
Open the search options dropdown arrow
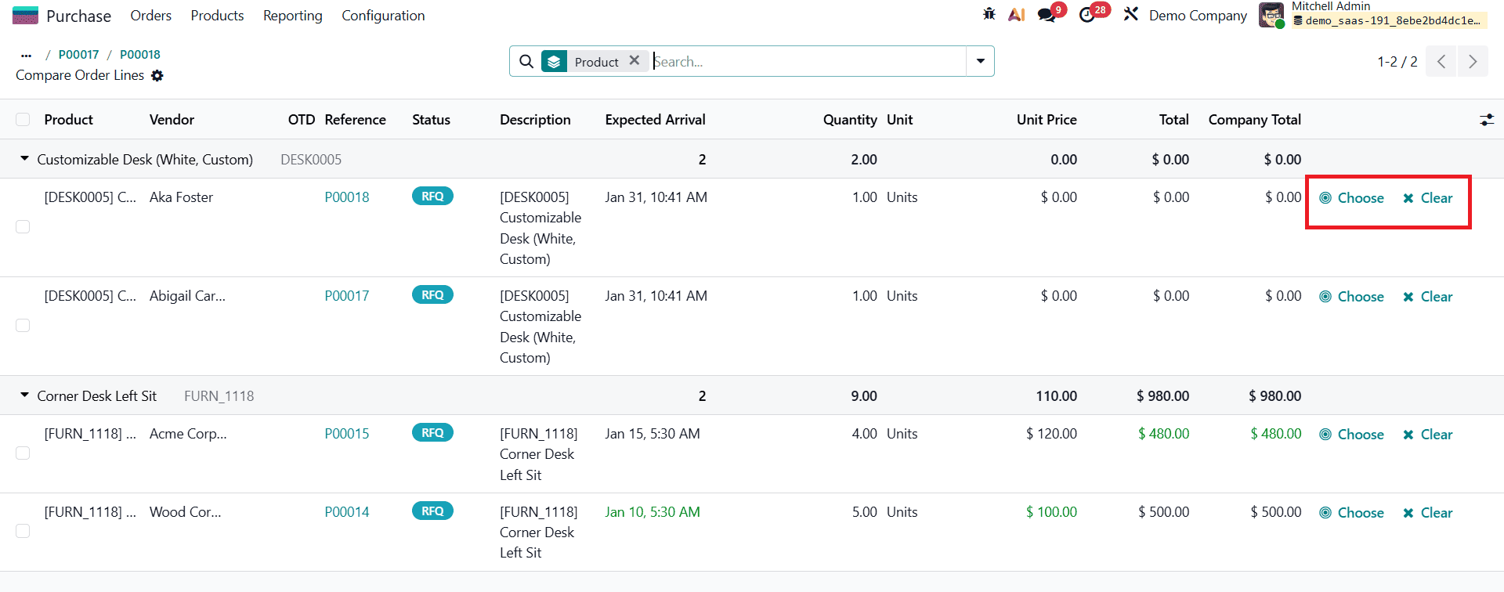[980, 61]
